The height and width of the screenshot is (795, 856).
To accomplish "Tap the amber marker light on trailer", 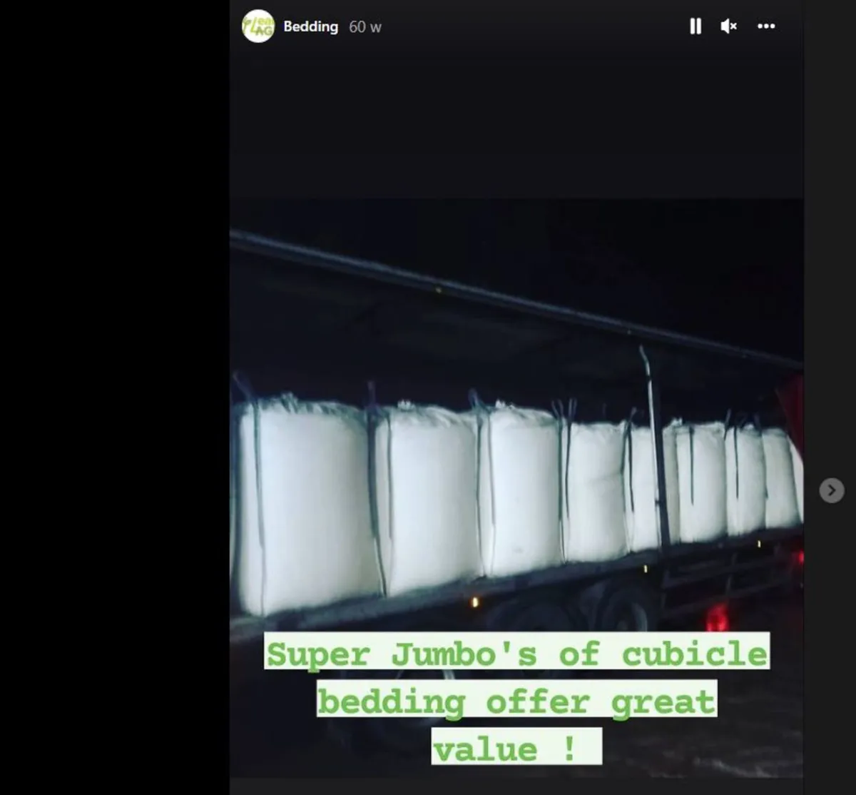I will [474, 603].
